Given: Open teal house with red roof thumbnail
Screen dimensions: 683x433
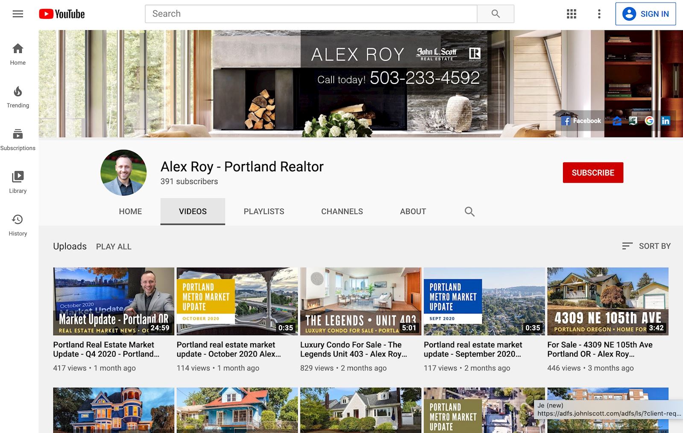Looking at the screenshot, I should [x=237, y=410].
